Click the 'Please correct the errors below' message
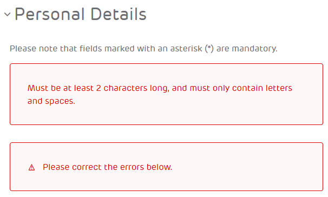328x197 pixels. 107,167
